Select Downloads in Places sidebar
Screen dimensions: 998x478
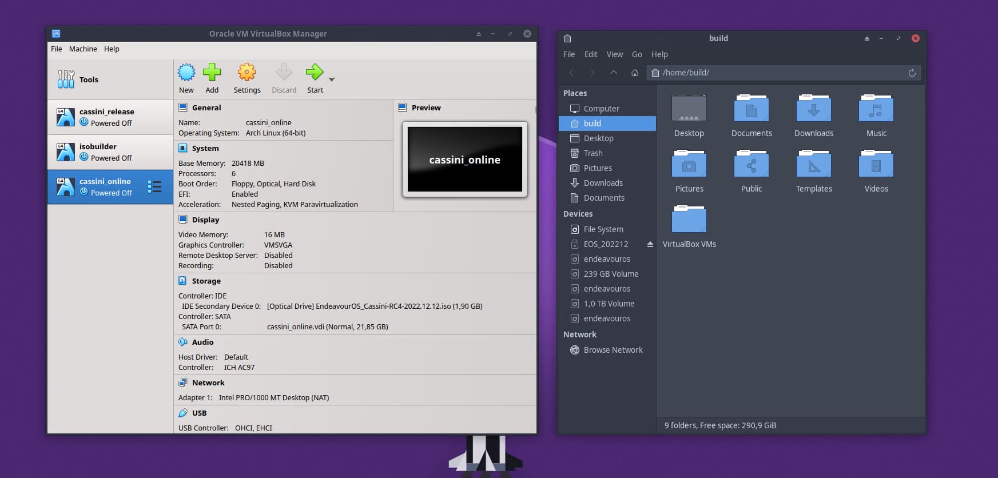(607, 183)
